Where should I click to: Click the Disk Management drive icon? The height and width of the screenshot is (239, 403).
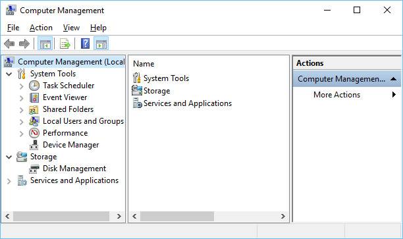(x=34, y=169)
